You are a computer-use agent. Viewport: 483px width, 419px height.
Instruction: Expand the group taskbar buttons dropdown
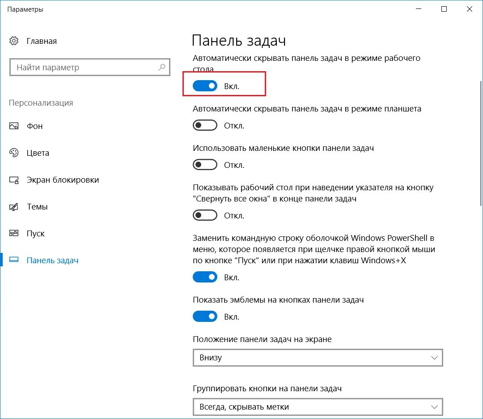(318, 407)
